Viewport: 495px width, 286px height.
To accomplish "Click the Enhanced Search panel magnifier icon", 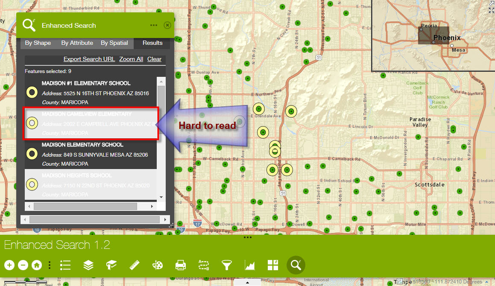I will [29, 25].
